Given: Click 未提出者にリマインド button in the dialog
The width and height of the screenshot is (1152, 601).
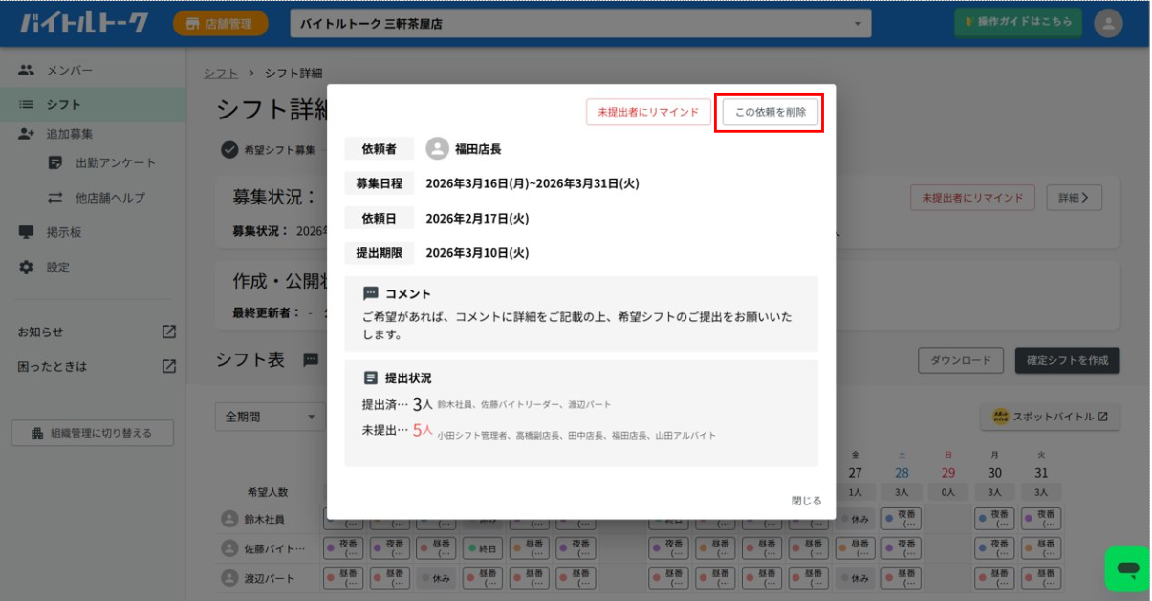Looking at the screenshot, I should click(648, 112).
